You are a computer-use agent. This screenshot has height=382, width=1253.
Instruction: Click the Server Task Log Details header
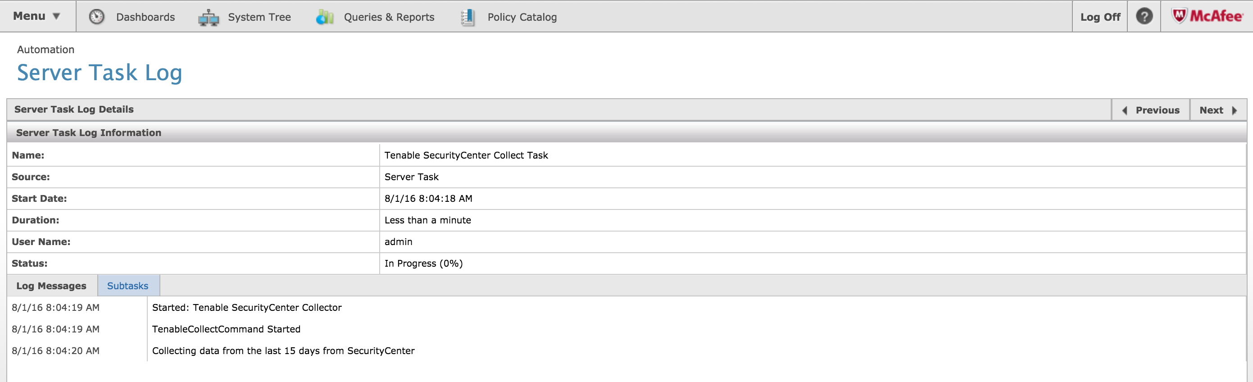[74, 109]
